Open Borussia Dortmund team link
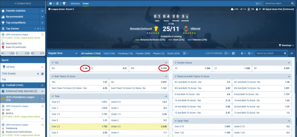 point(141,29)
